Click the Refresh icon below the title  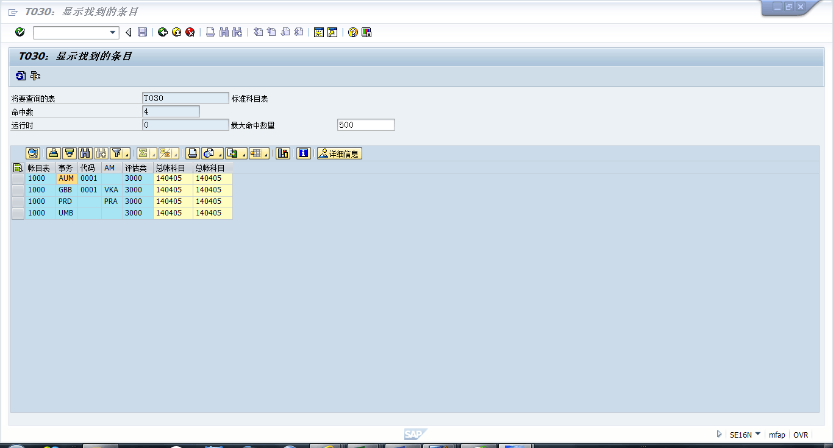click(21, 76)
